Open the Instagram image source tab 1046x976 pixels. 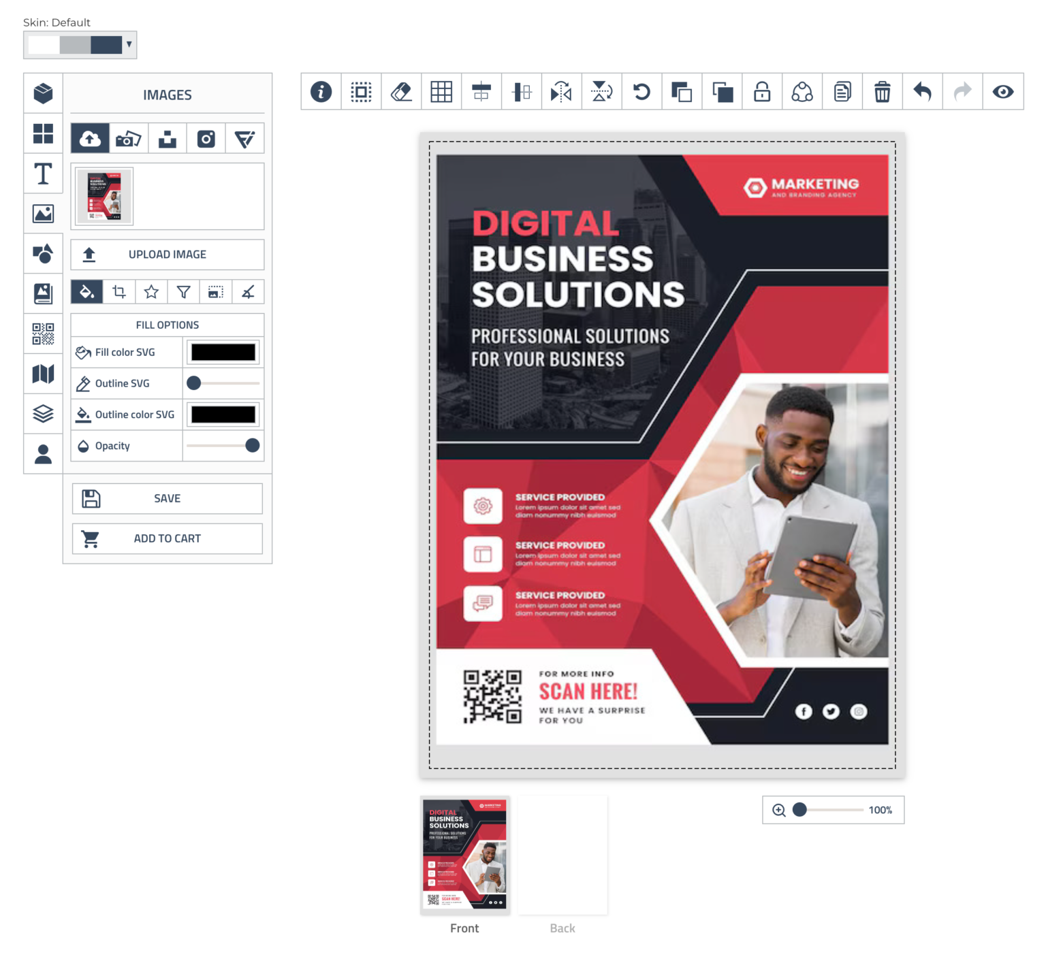tap(206, 139)
